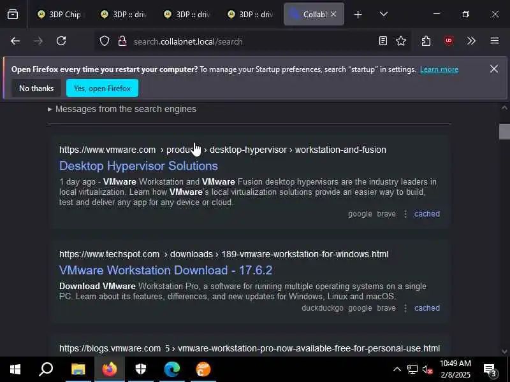Open Desktop Hypervisor Solutions result
Screen dimensions: 510x382
click(138, 166)
